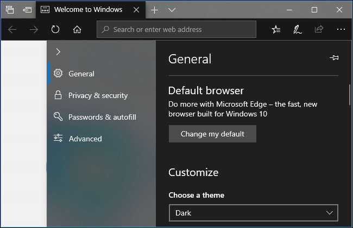Go to Advanced settings
This screenshot has height=228, width=353.
coord(85,139)
